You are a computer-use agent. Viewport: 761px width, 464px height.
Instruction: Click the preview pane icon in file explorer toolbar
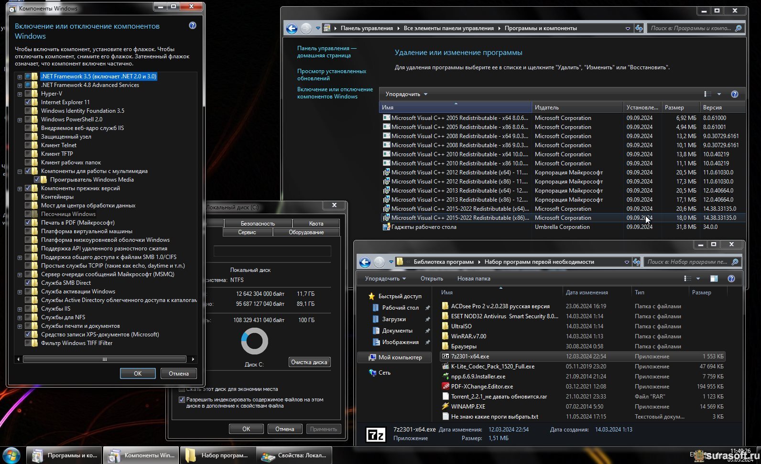coord(714,279)
